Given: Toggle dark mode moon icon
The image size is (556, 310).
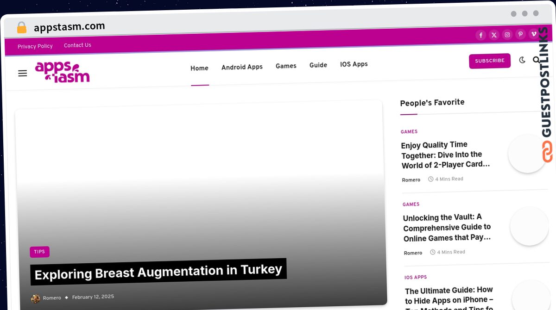Looking at the screenshot, I should [522, 60].
